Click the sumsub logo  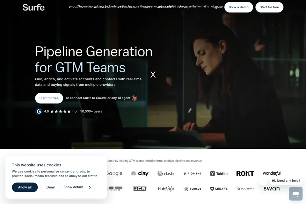pos(193,189)
